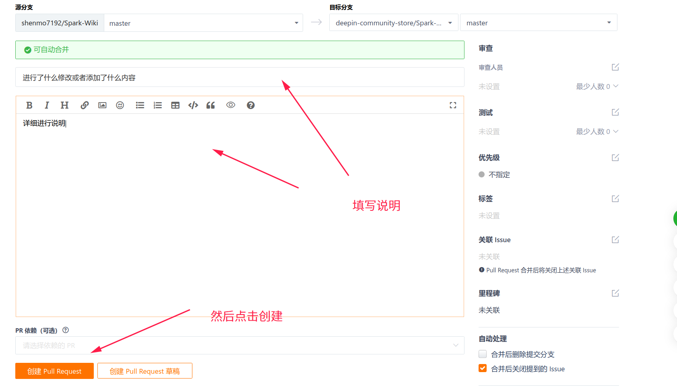Click the PR title input field
Viewport: 677px width, 391px height.
[239, 77]
